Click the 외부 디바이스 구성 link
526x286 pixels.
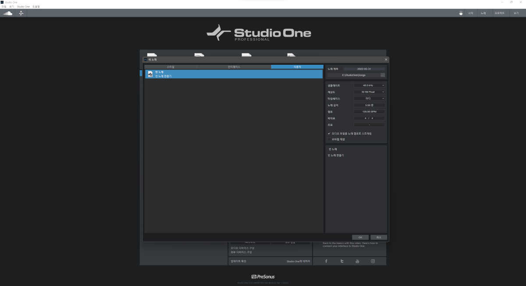tap(241, 252)
